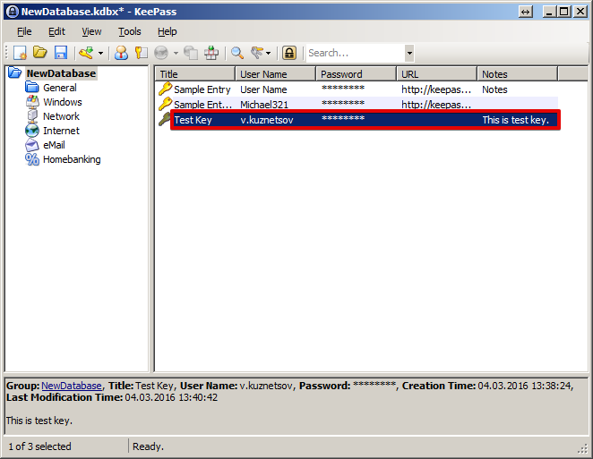Screen dimensions: 593x459
Task: Copy password with toolbar key icon
Action: 141,53
